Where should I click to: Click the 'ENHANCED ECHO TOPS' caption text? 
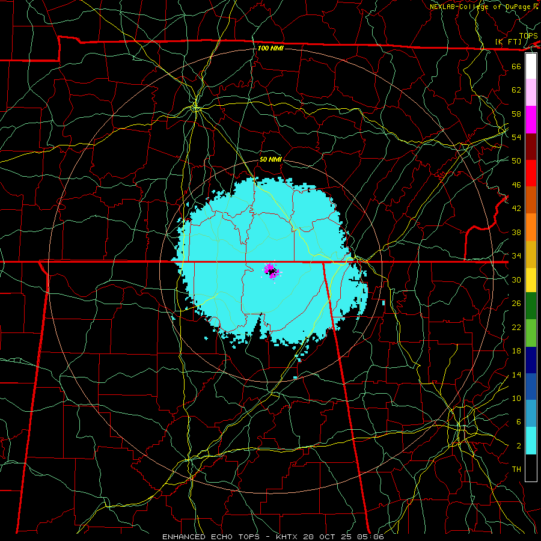pos(210,537)
